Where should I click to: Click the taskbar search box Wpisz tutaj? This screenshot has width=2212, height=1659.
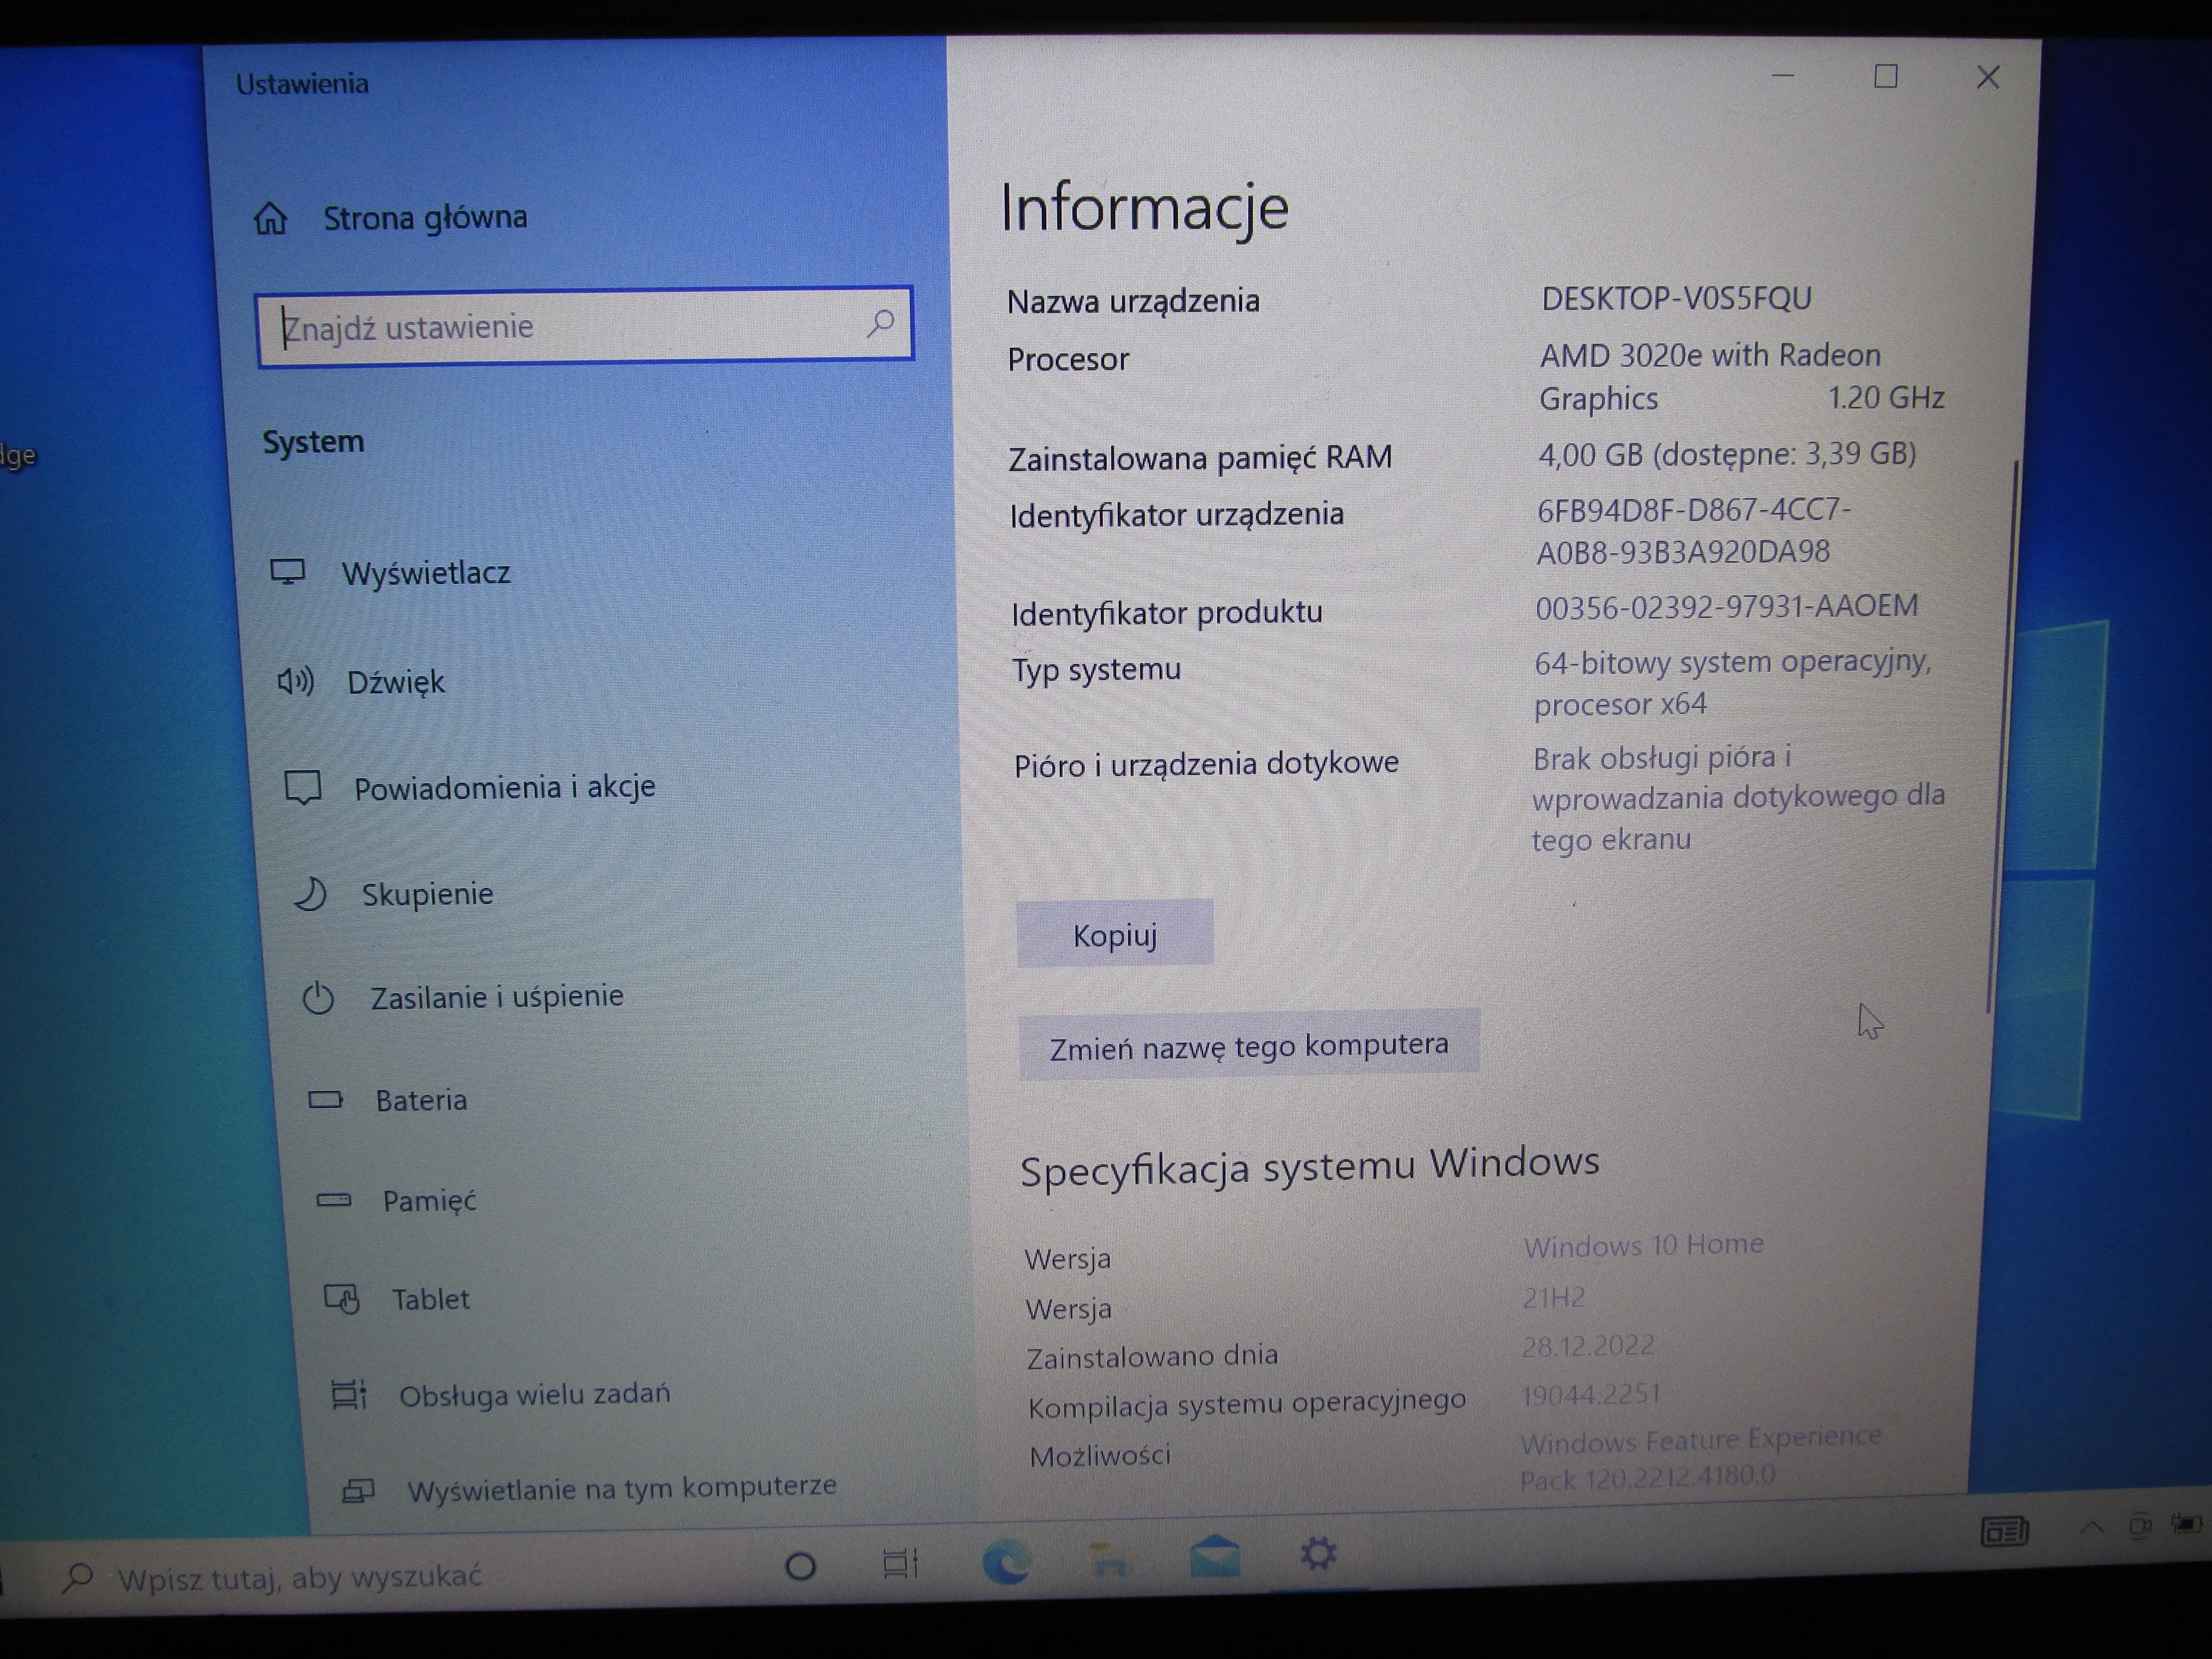click(300, 1577)
